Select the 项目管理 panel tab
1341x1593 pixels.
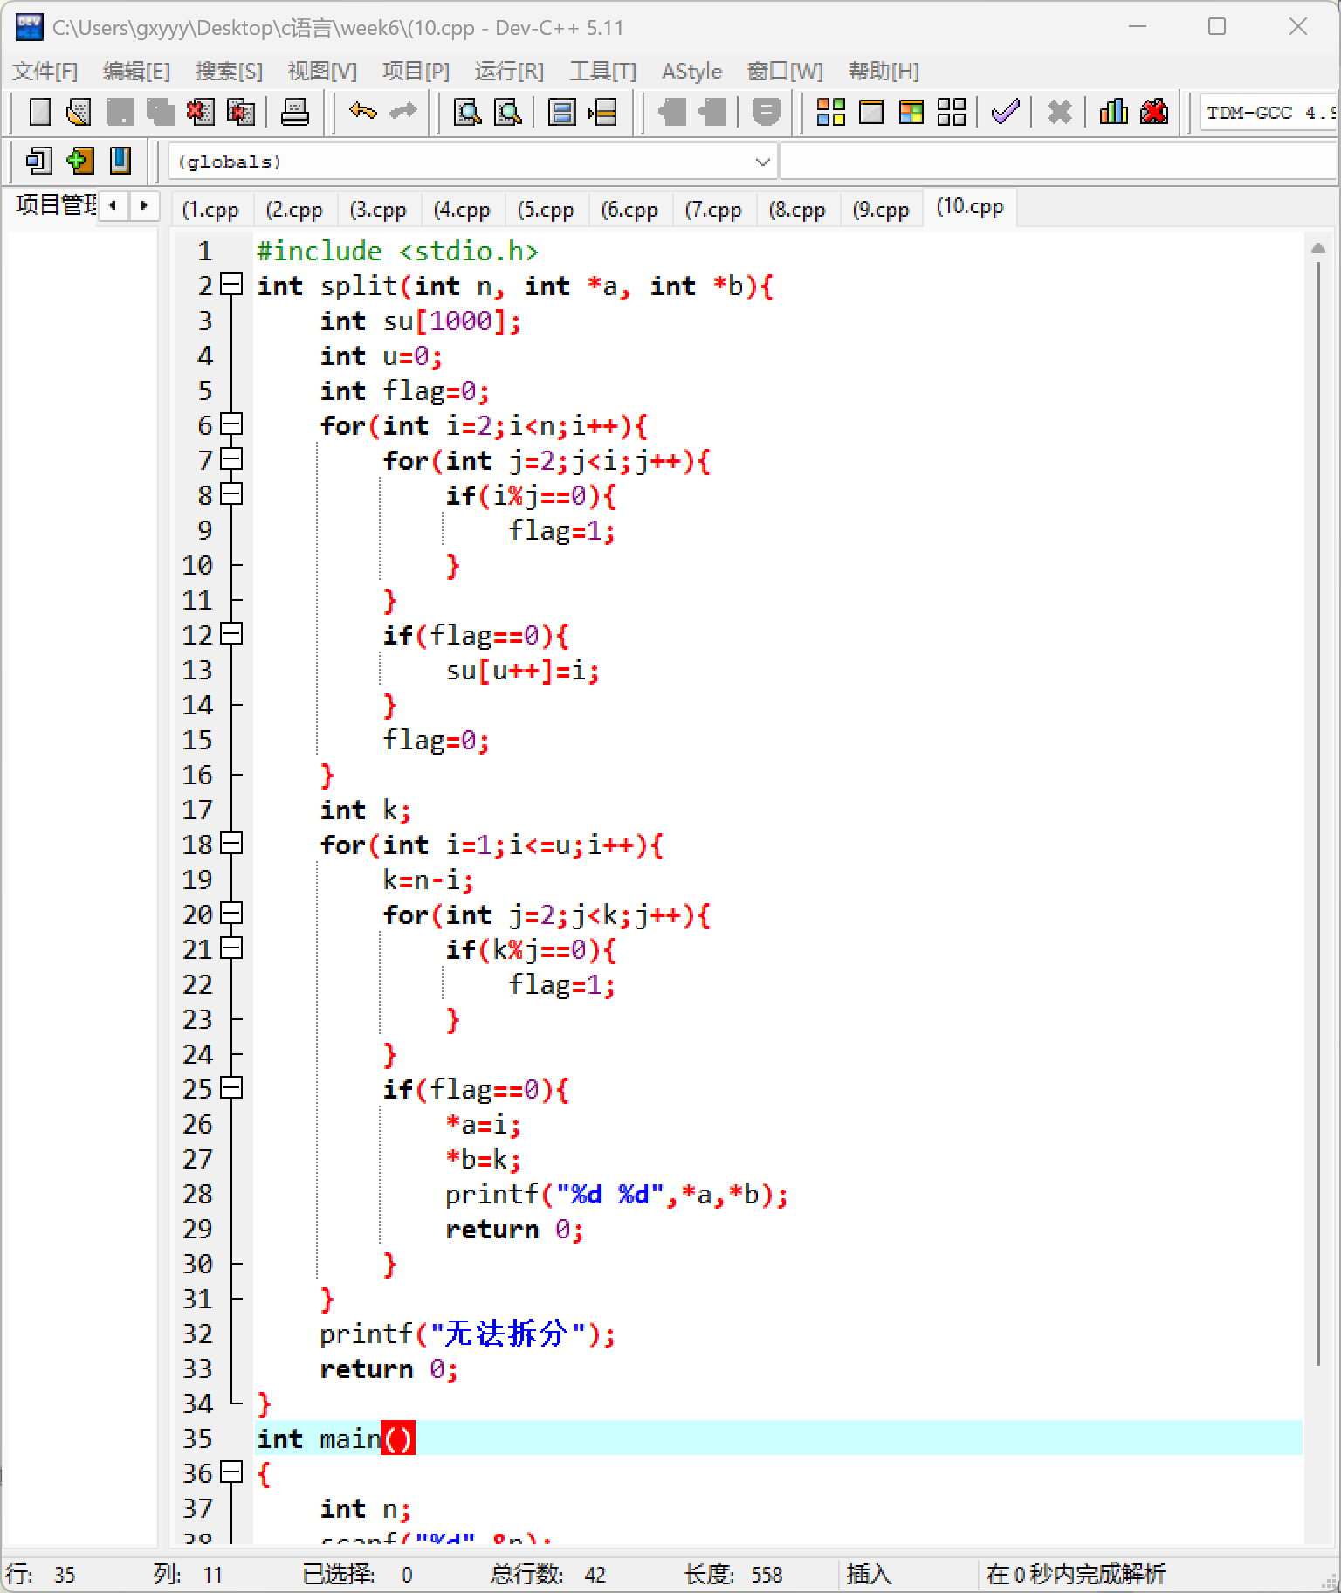(56, 205)
